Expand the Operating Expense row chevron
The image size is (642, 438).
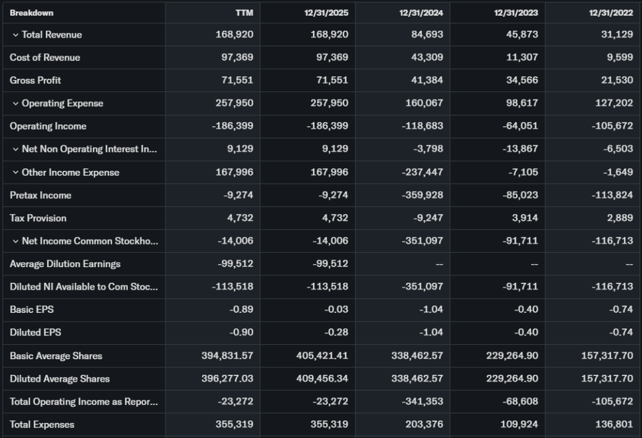[15, 104]
